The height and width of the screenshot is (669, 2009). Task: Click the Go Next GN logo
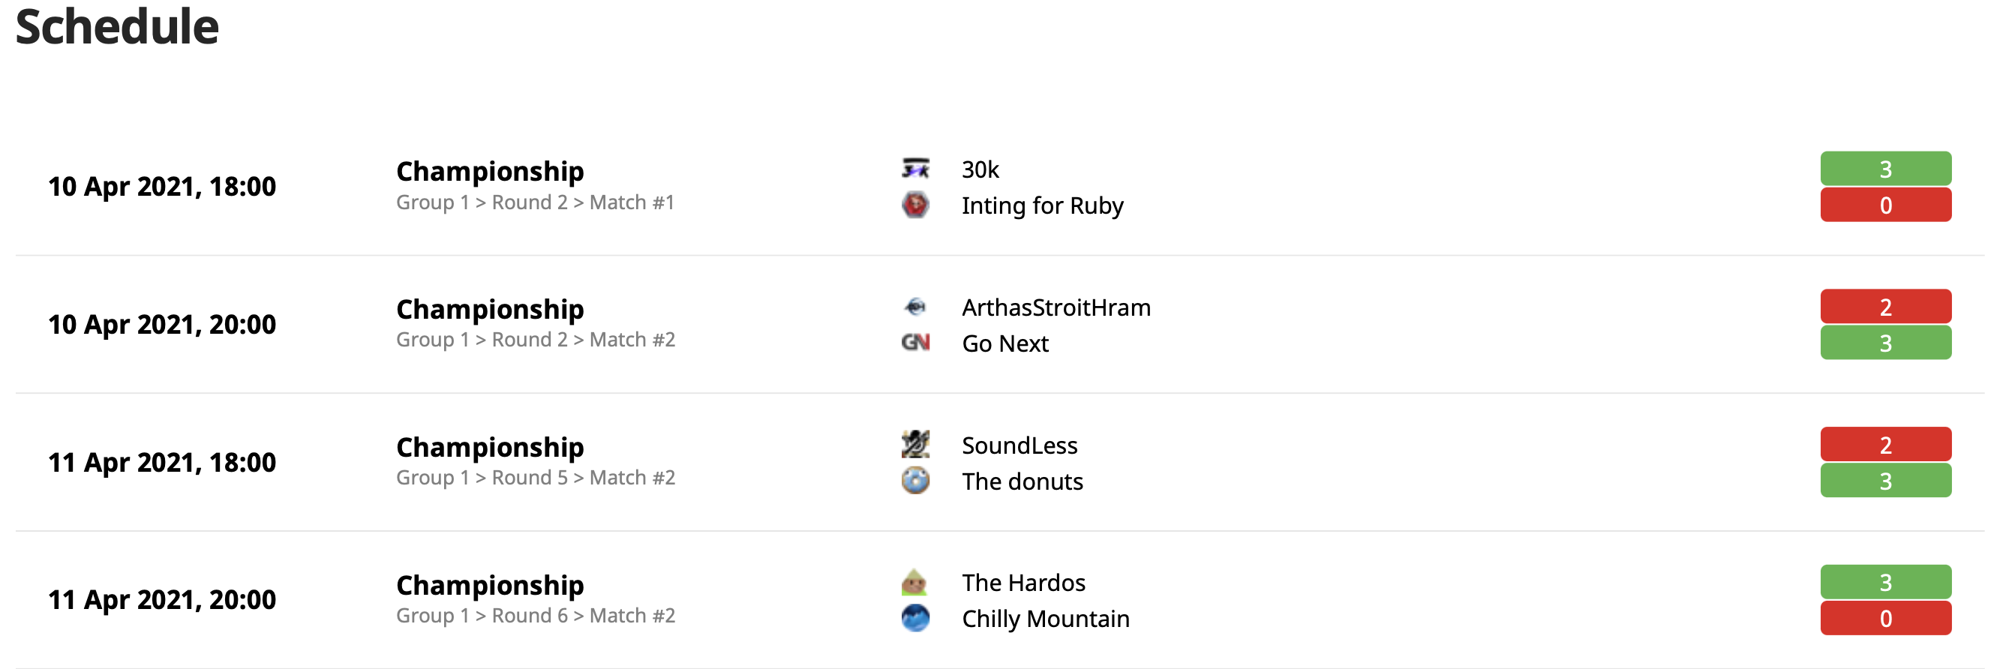(914, 342)
